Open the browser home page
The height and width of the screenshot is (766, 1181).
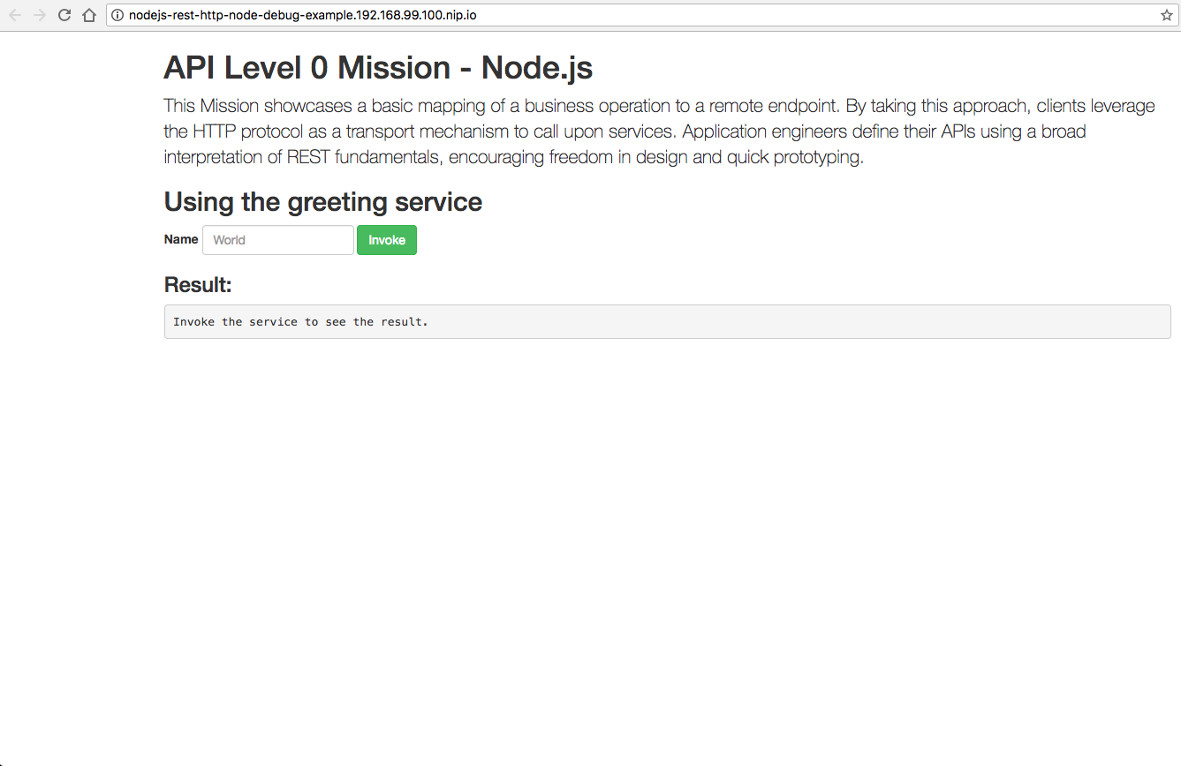coord(88,15)
